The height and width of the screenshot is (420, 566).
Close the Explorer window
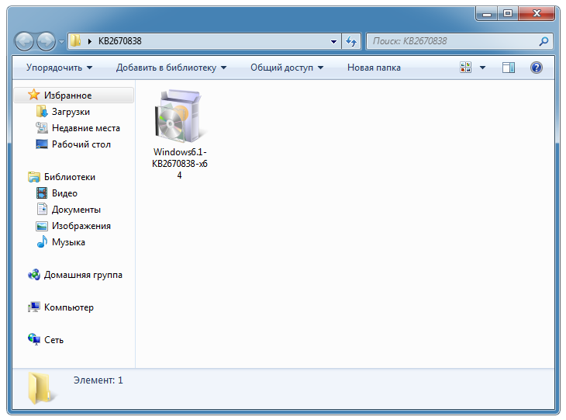pyautogui.click(x=537, y=14)
